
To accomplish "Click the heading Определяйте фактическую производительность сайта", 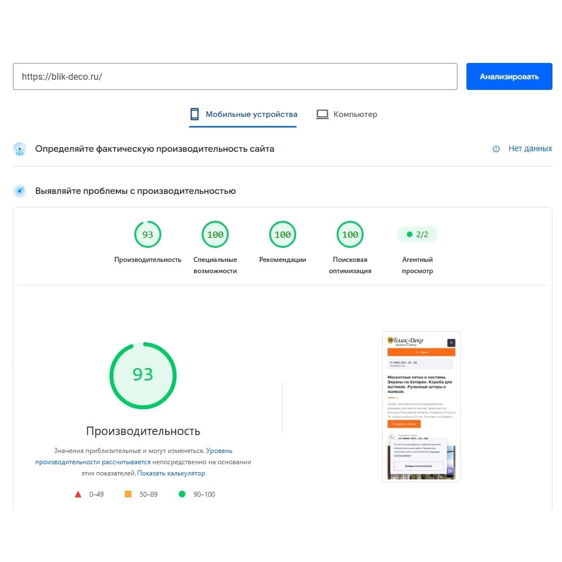I will (x=155, y=149).
